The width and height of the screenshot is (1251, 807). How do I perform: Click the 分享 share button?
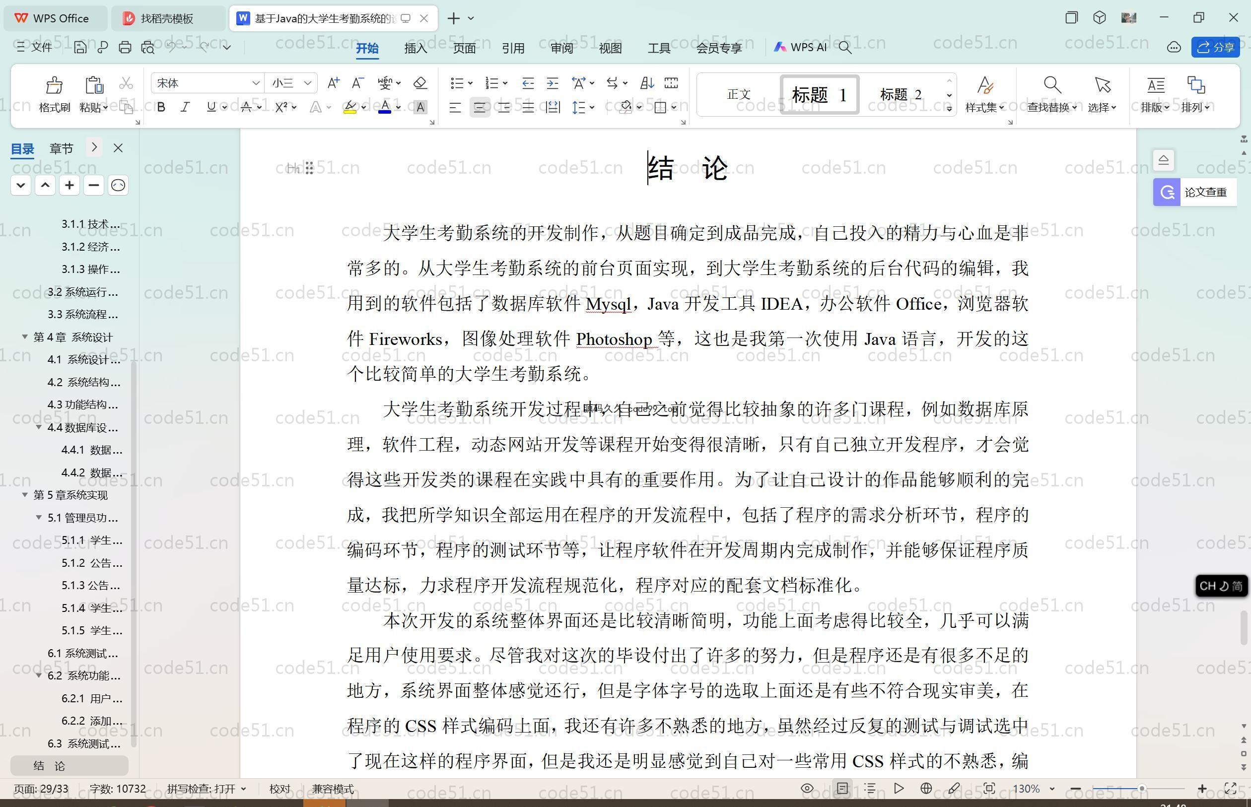click(1215, 47)
